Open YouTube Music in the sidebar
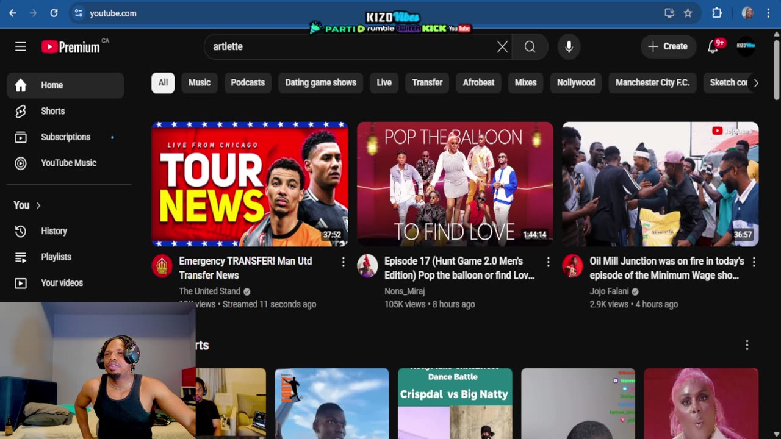The width and height of the screenshot is (781, 439). coord(65,163)
